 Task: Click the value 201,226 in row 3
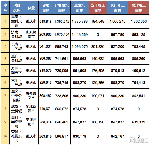click(x=98, y=46)
